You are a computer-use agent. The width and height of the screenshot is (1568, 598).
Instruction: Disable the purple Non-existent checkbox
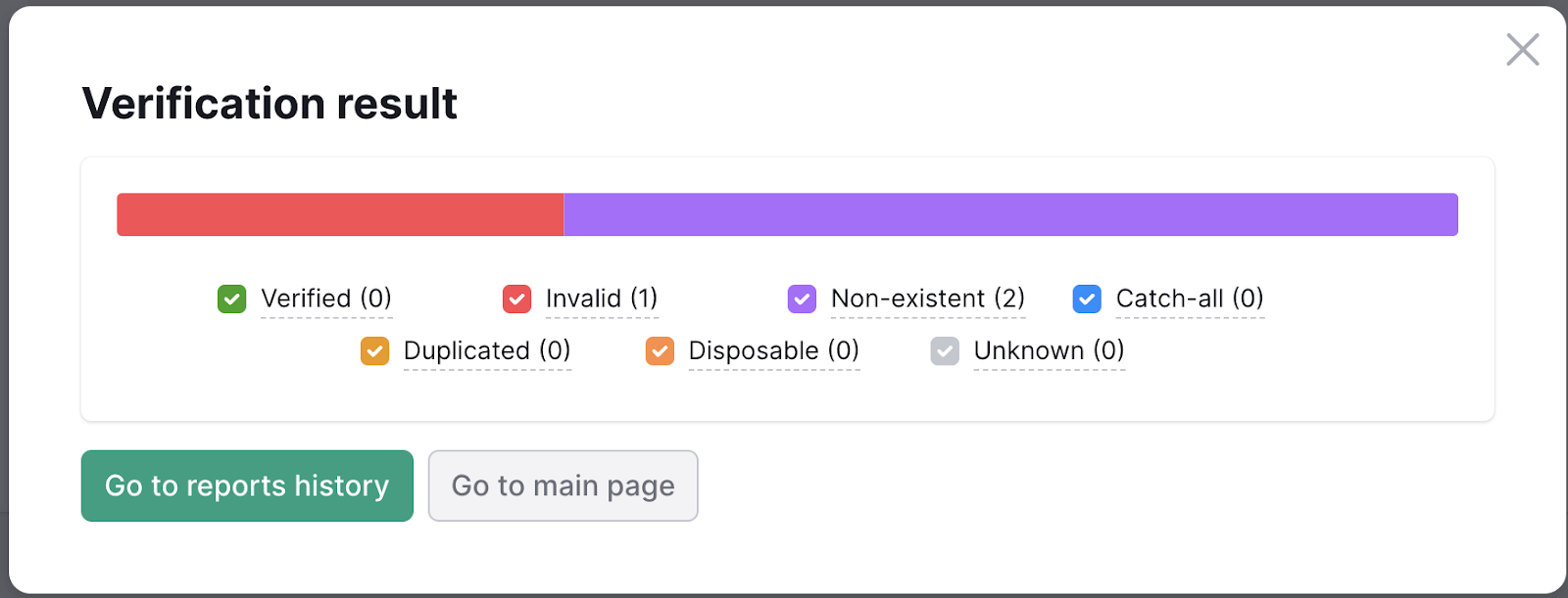click(x=802, y=299)
